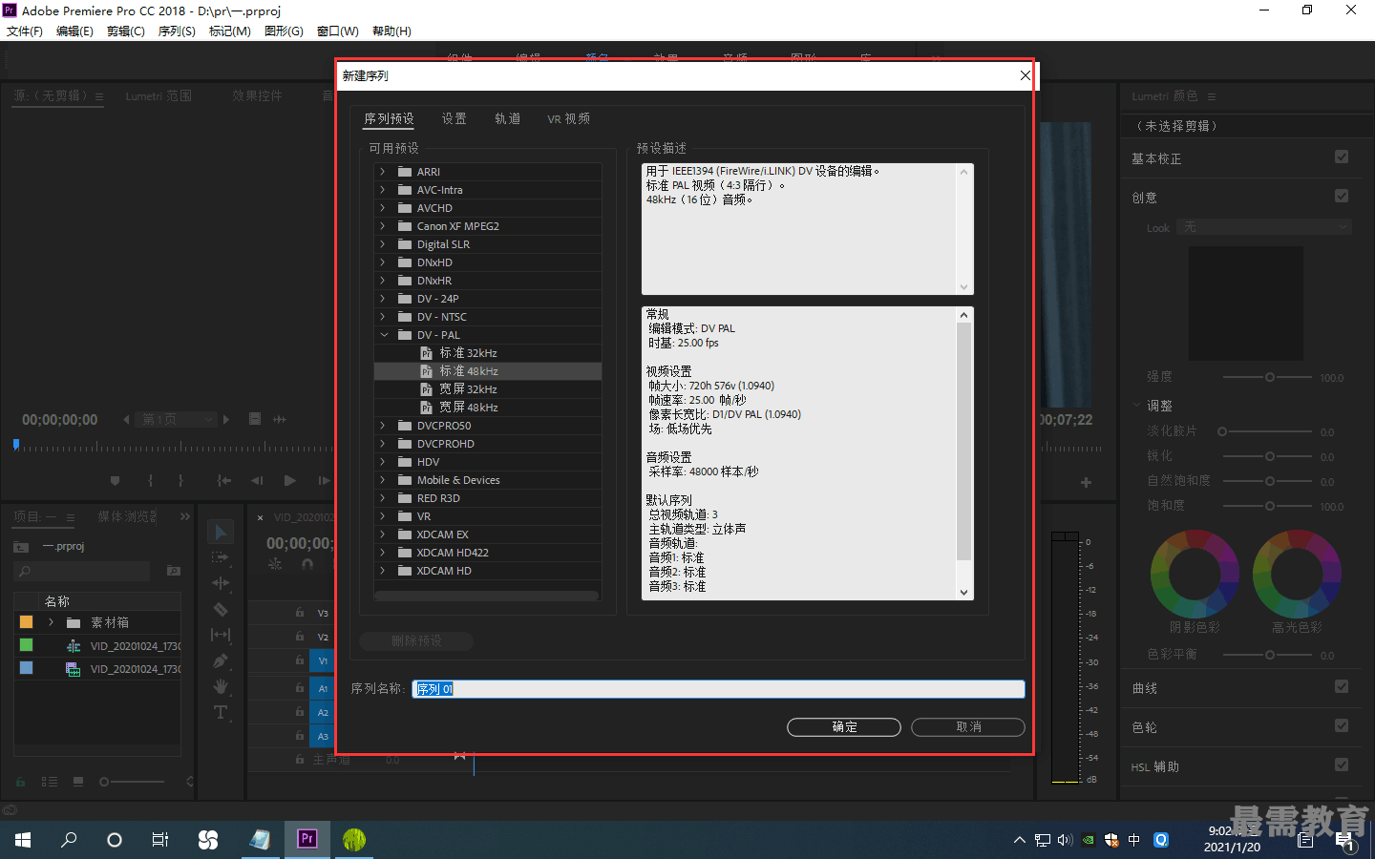The width and height of the screenshot is (1375, 859).
Task: Show the project panel's hidden tabs via the double chevron
Action: click(x=185, y=516)
